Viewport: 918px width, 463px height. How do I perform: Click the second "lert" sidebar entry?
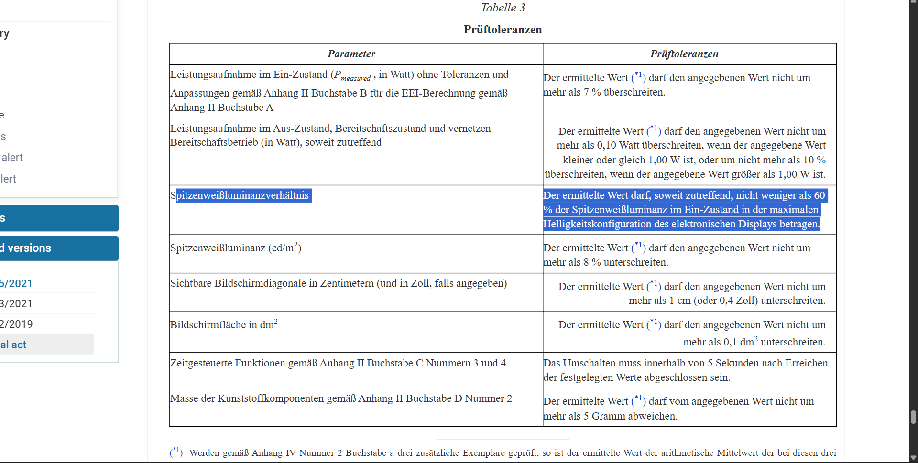point(9,179)
